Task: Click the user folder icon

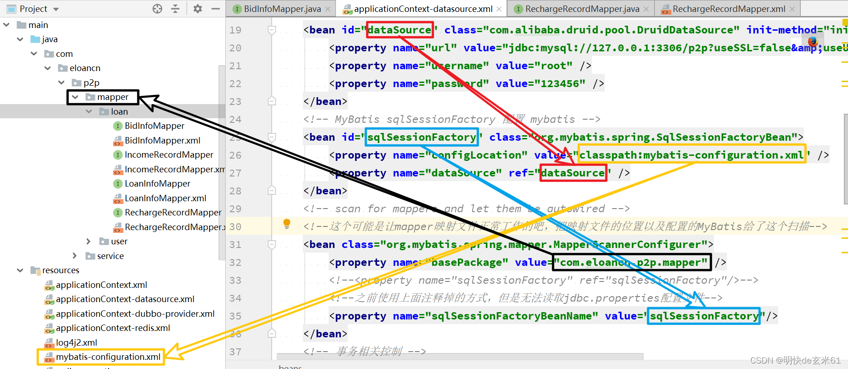Action: click(104, 242)
